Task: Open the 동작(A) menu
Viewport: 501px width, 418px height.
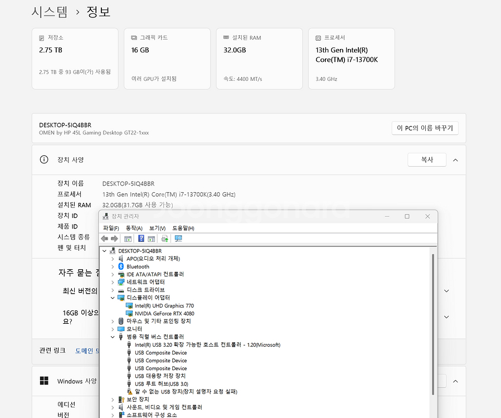Action: click(x=133, y=228)
